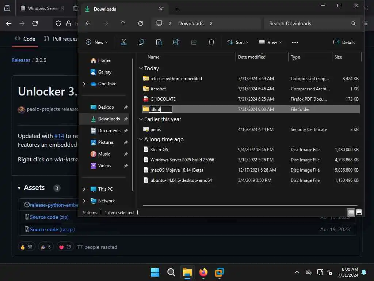Select Gallery in navigation pane
Image resolution: width=374 pixels, height=281 pixels.
pyautogui.click(x=105, y=72)
